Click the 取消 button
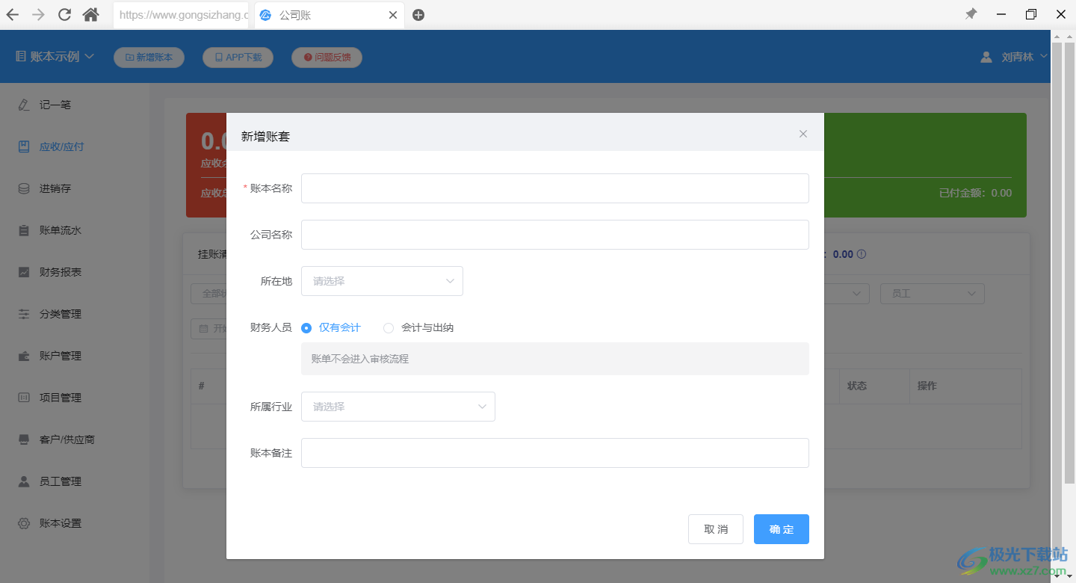 click(x=716, y=529)
